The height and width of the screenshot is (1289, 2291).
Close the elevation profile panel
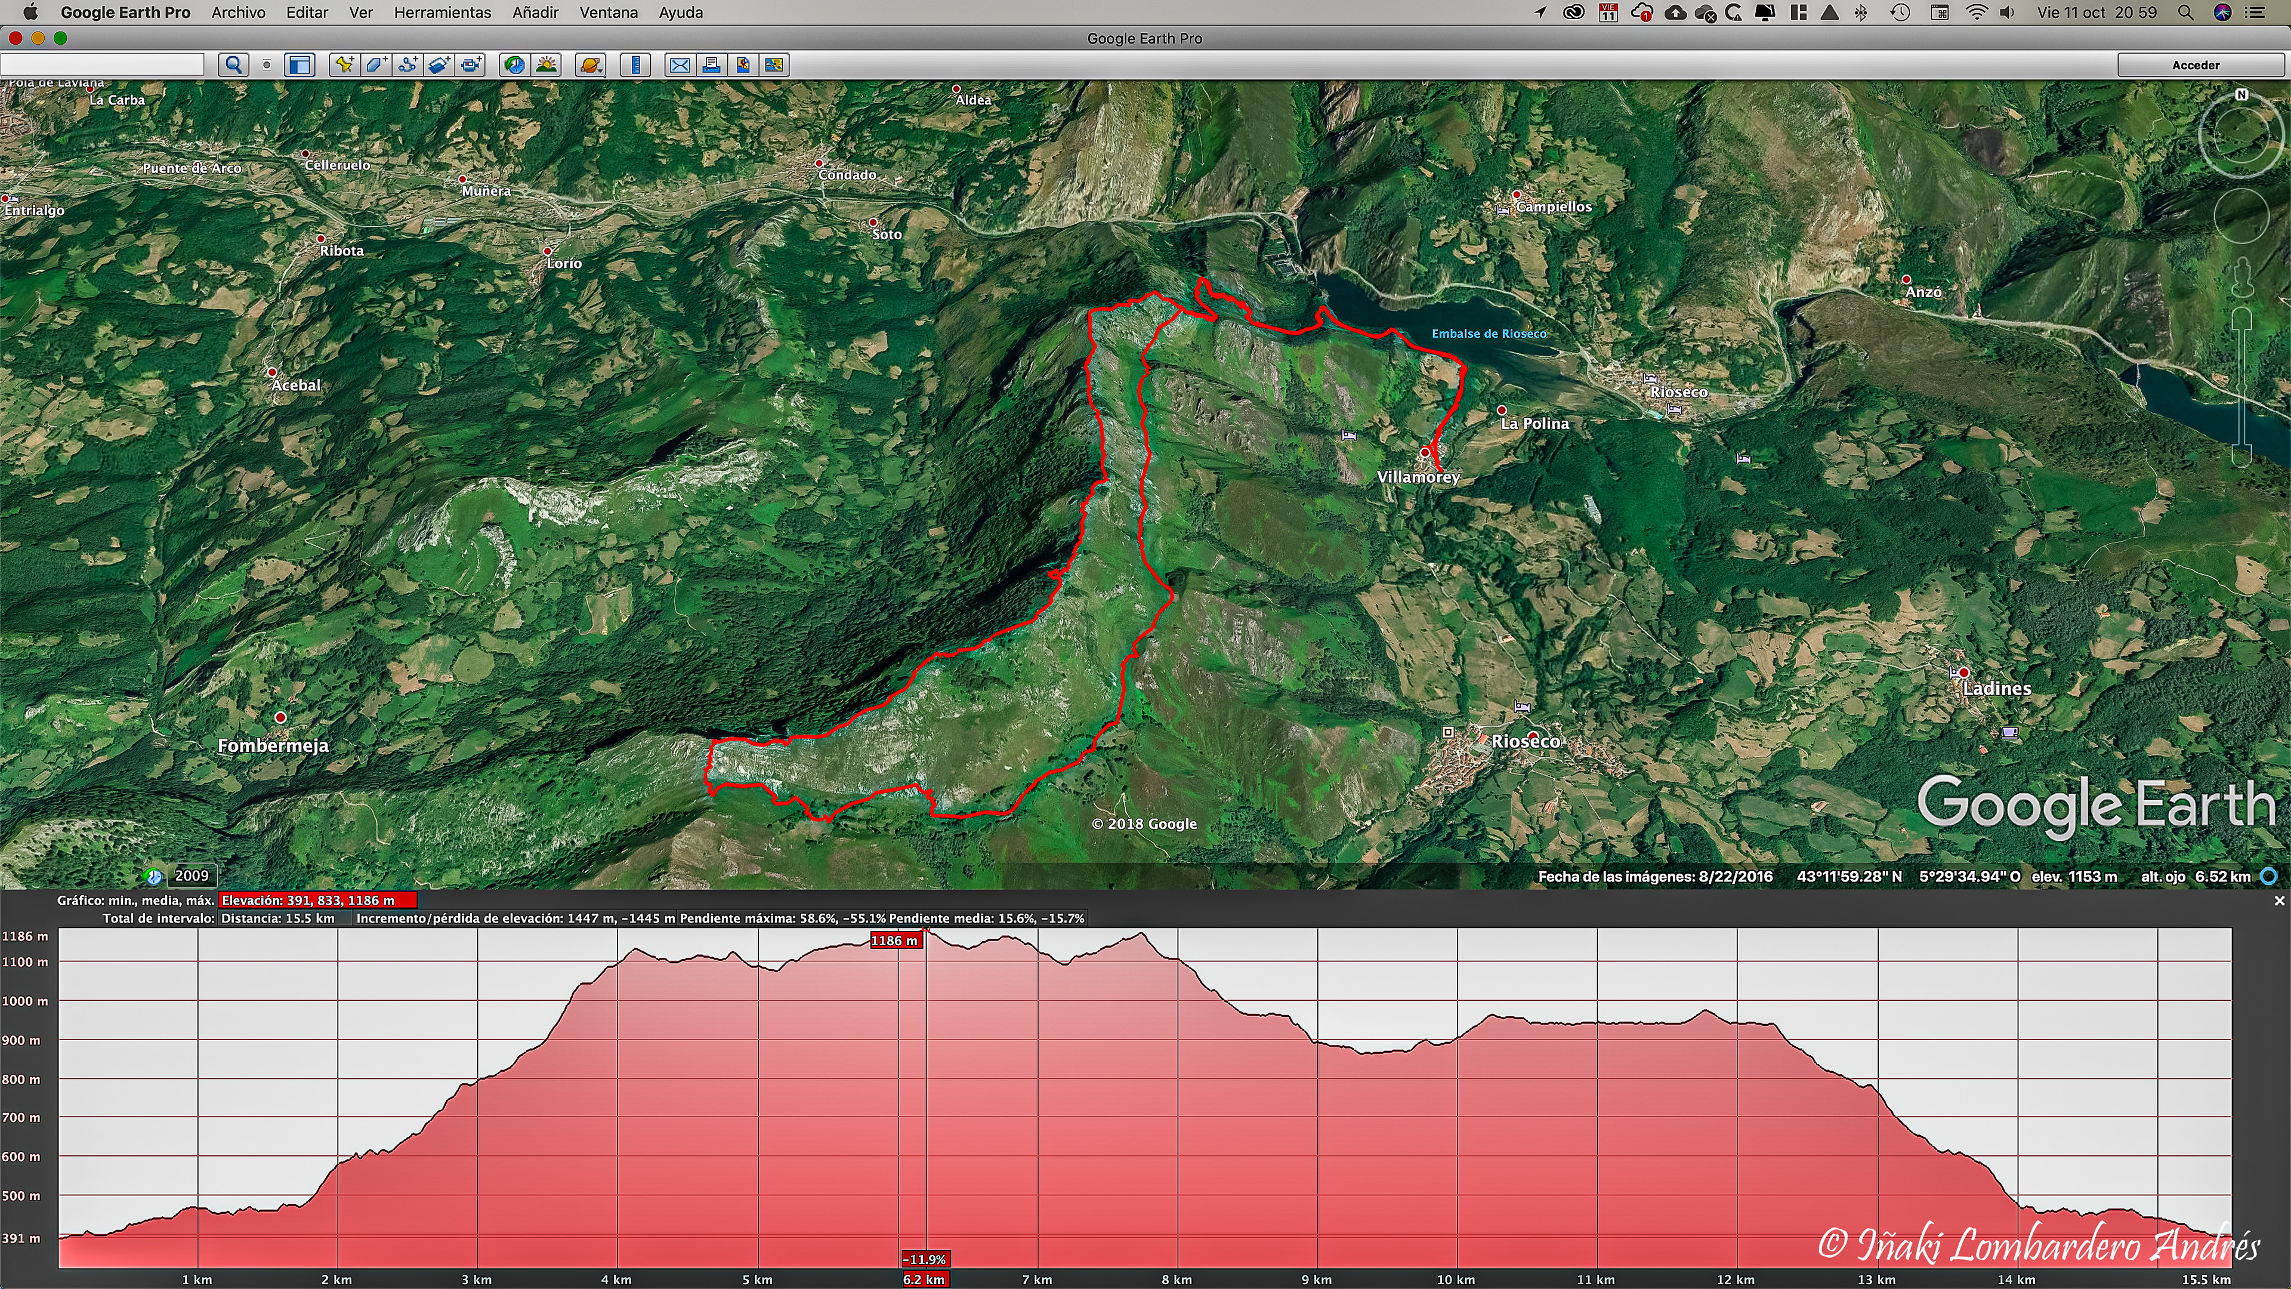tap(2280, 901)
